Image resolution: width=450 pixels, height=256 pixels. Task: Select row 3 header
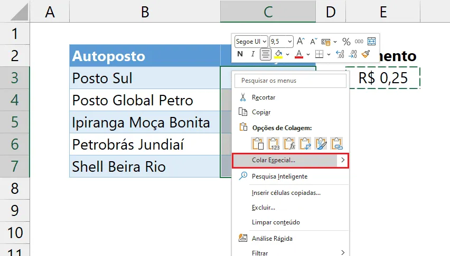[x=15, y=77]
